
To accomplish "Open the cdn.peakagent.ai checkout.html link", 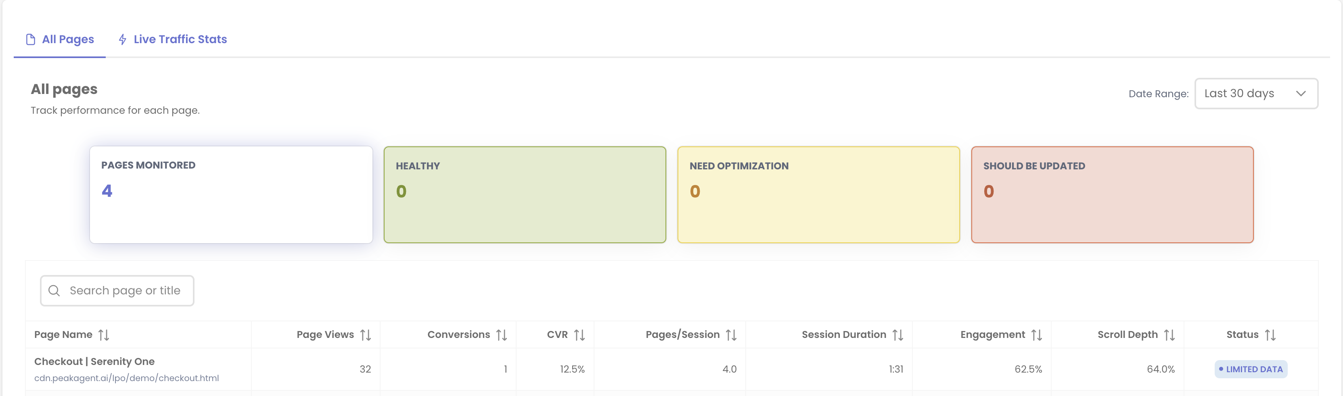I will click(126, 378).
